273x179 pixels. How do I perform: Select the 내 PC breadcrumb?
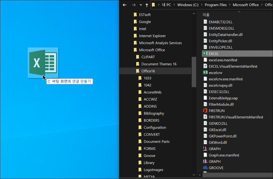(166, 5)
